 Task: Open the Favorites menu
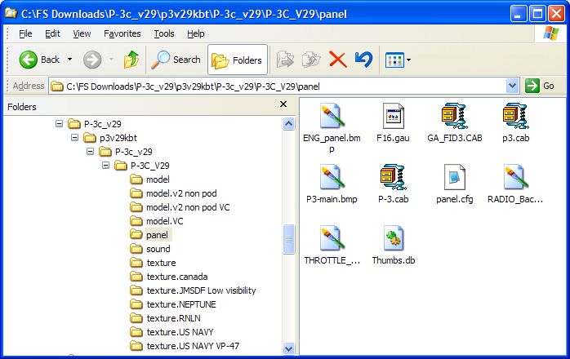122,33
